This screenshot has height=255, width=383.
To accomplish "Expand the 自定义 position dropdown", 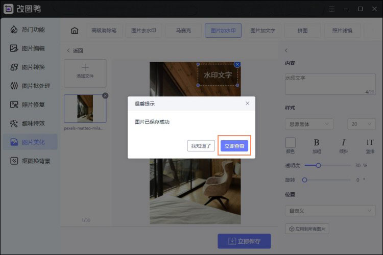I will click(x=330, y=210).
